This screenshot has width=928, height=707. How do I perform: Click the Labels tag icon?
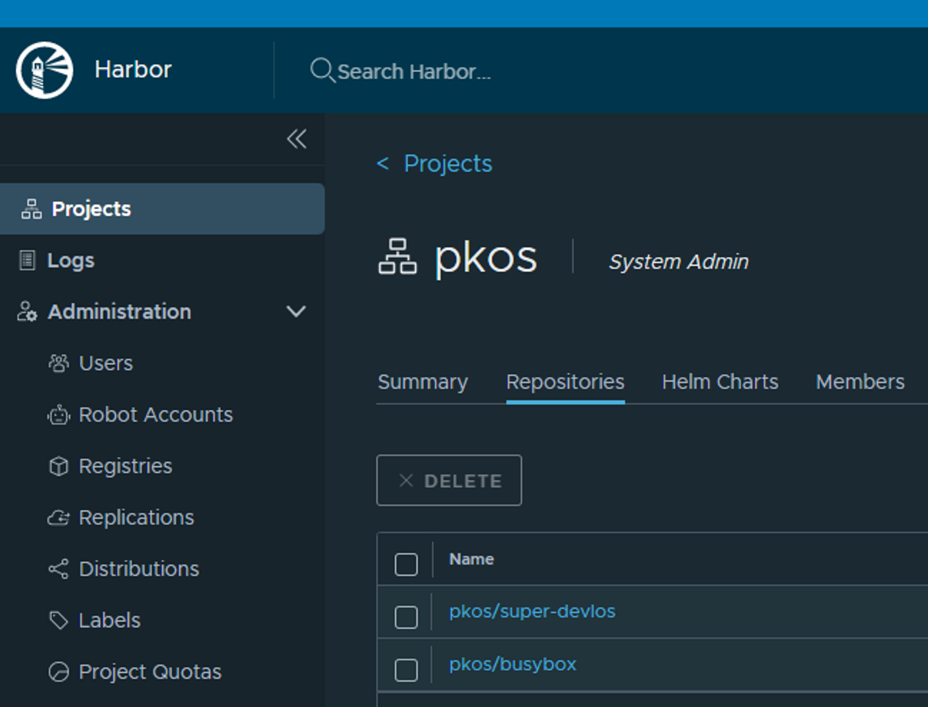point(58,620)
